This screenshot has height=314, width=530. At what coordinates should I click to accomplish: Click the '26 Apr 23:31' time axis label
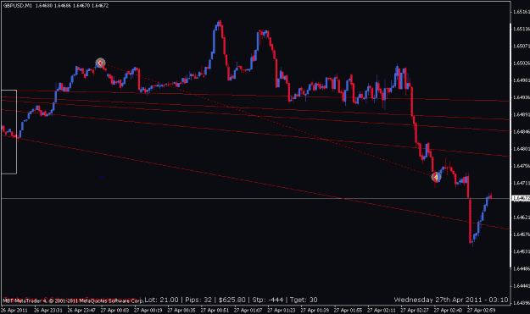[48, 310]
